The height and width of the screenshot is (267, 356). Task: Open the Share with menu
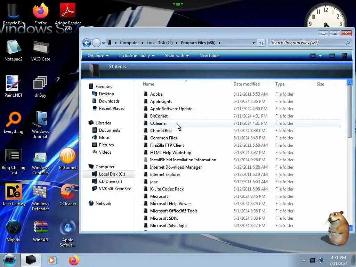pyautogui.click(x=177, y=56)
